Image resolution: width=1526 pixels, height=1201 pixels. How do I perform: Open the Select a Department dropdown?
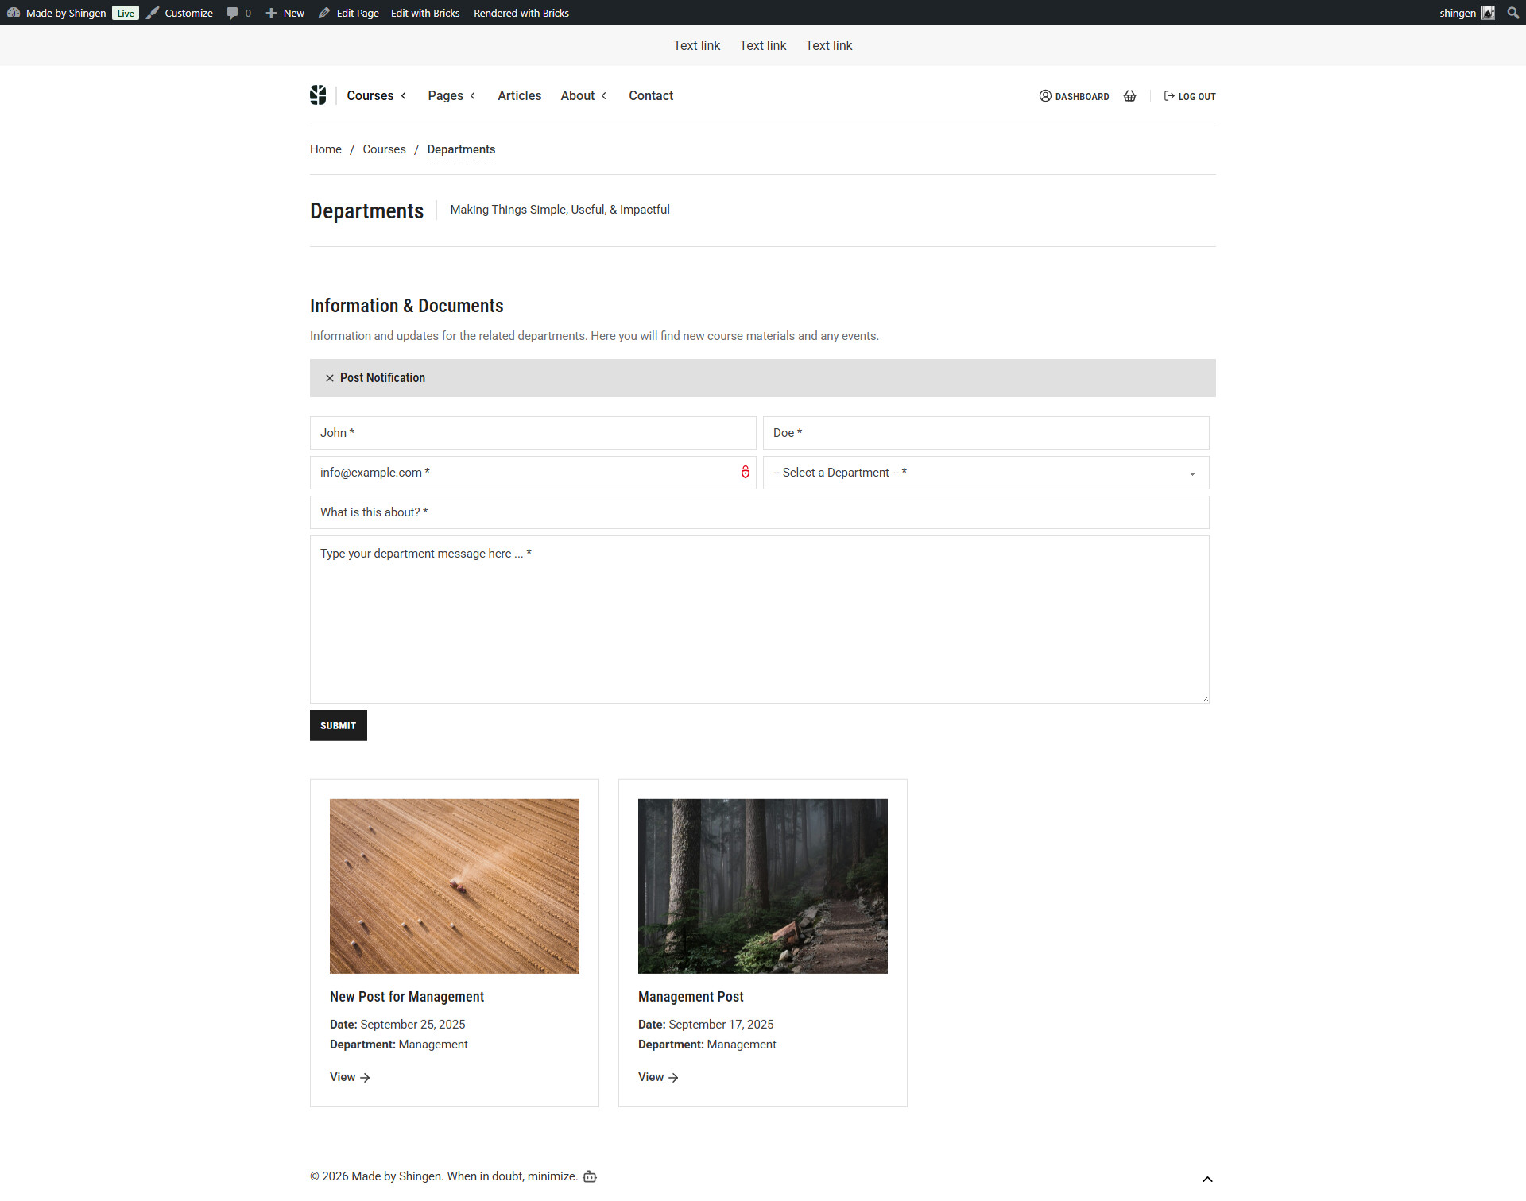point(986,473)
